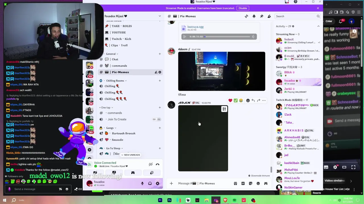Screen dimensions: 364x204
Task: Expand the fouadox Rijaal server dropdown
Action: [x=160, y=16]
